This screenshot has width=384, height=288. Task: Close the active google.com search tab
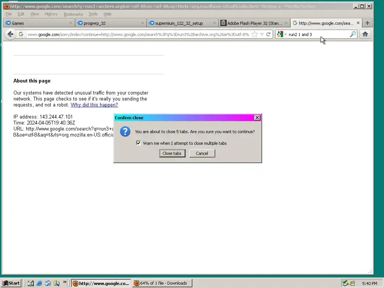pyautogui.click(x=358, y=23)
